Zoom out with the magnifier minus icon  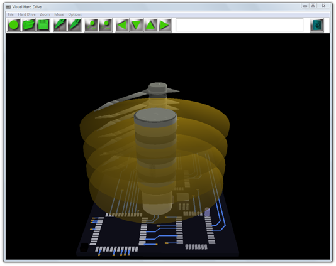[106, 25]
